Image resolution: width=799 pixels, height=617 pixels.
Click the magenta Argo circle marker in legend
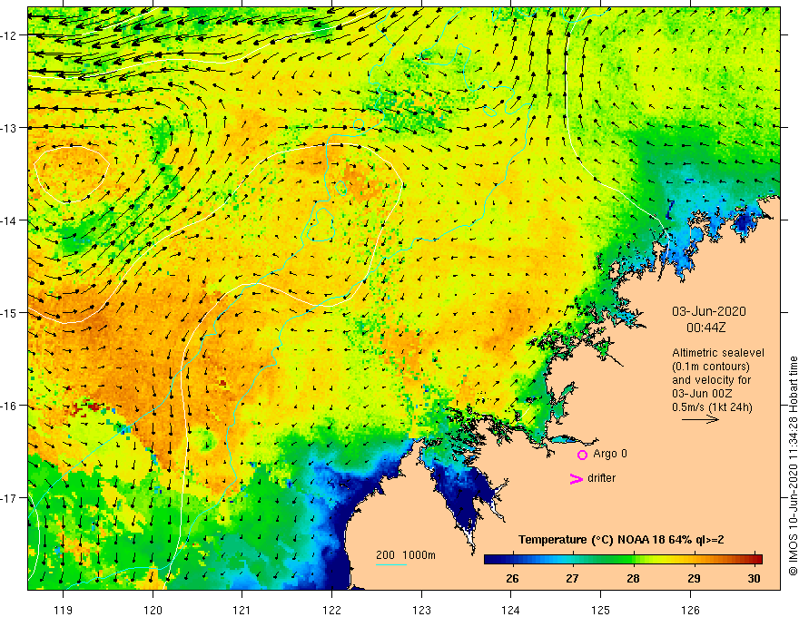(582, 455)
